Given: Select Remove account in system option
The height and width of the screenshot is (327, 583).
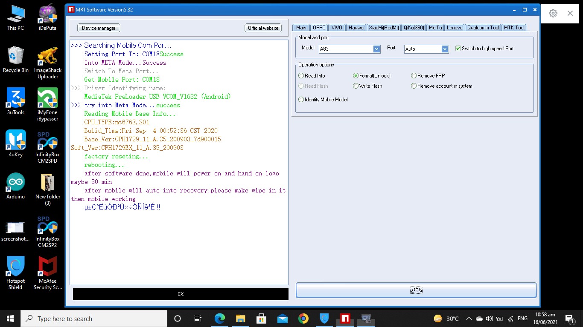Looking at the screenshot, I should click(442, 86).
